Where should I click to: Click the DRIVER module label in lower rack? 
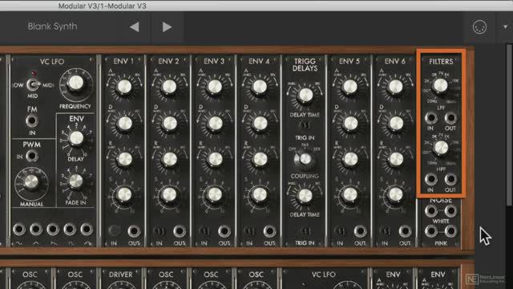[121, 275]
